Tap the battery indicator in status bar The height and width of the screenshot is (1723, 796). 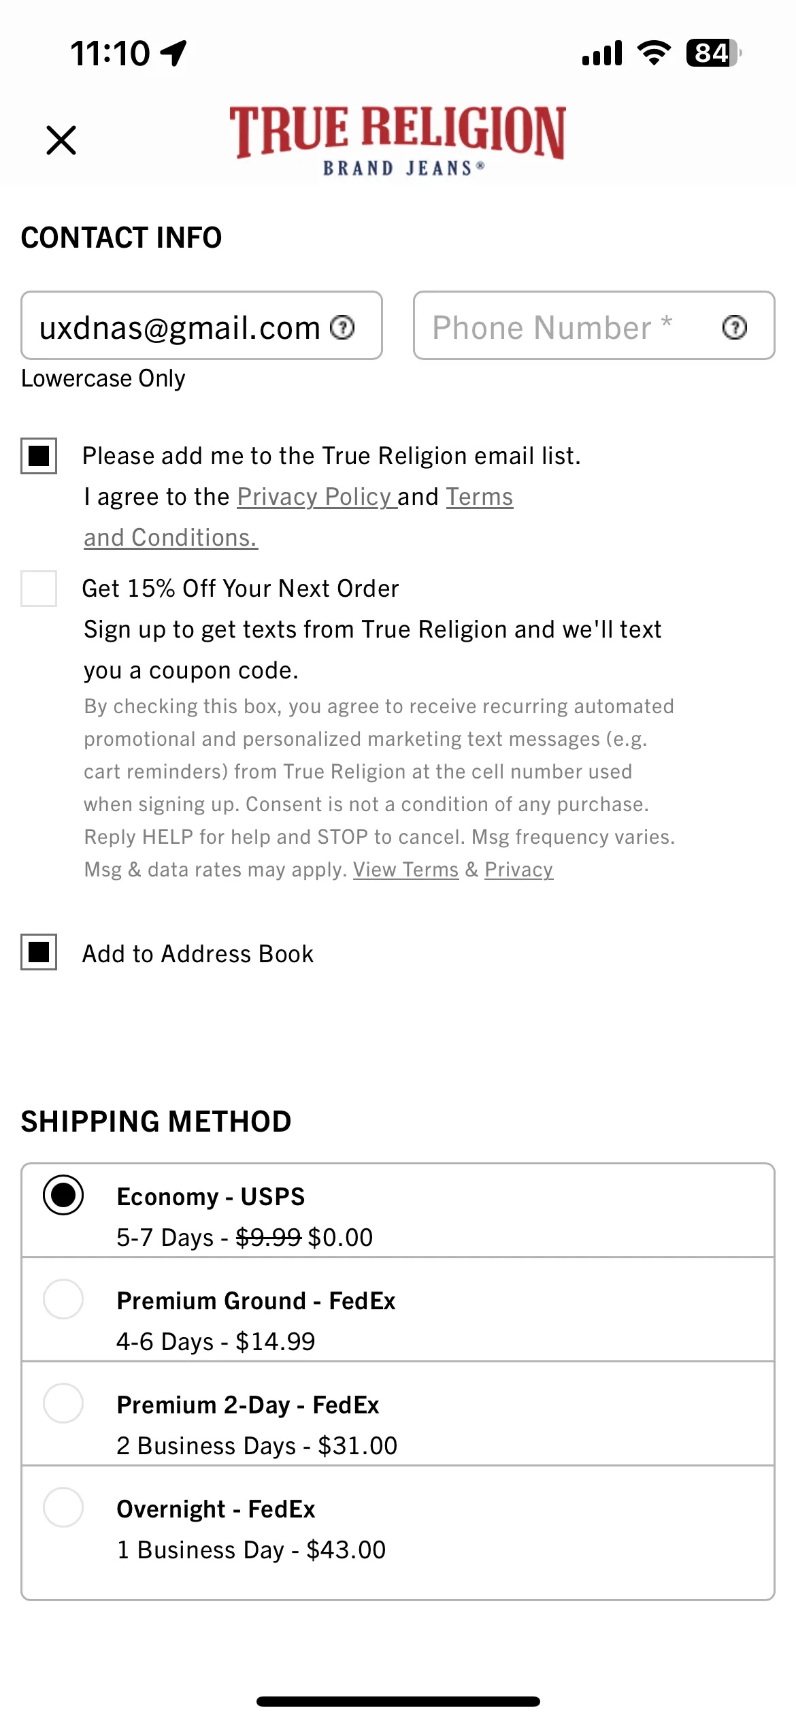(714, 53)
